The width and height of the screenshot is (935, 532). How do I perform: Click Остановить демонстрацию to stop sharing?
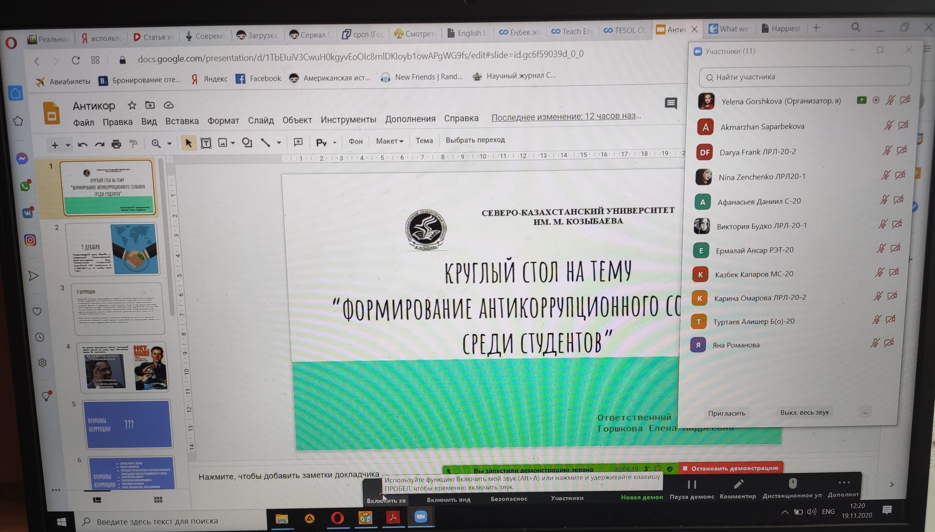click(x=731, y=468)
